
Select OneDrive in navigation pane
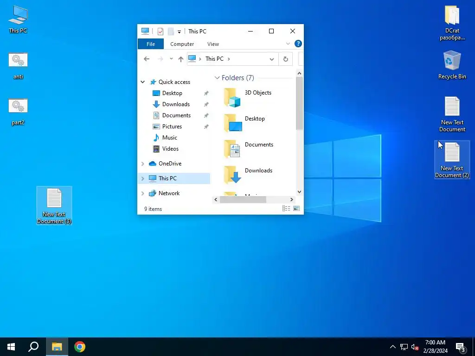point(170,164)
